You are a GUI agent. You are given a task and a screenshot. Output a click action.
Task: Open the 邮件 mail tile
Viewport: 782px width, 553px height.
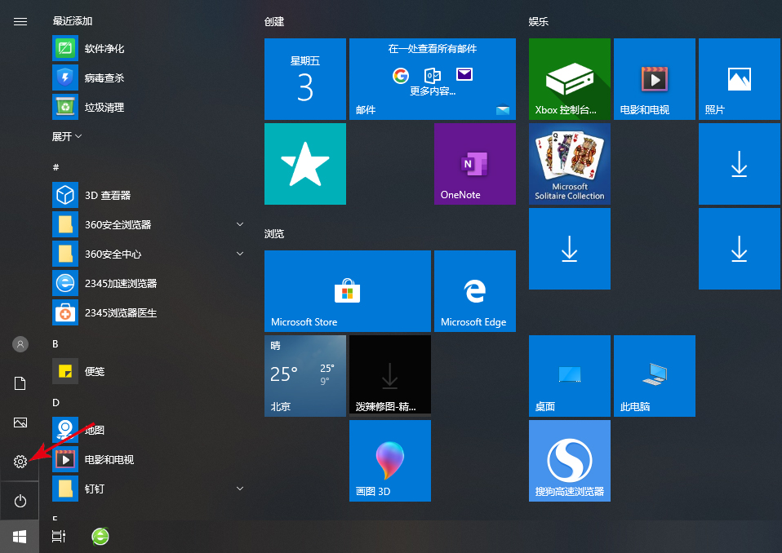pyautogui.click(x=433, y=79)
